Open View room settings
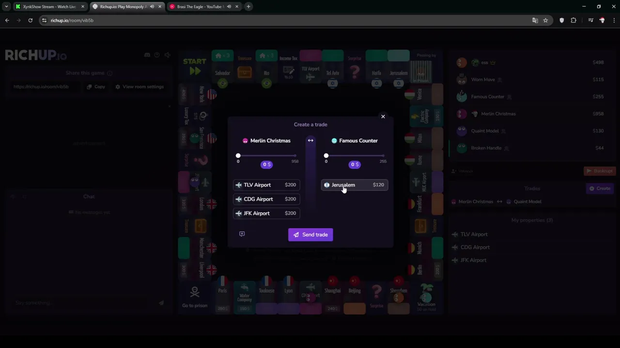Screen dimensions: 620x348 [139, 87]
